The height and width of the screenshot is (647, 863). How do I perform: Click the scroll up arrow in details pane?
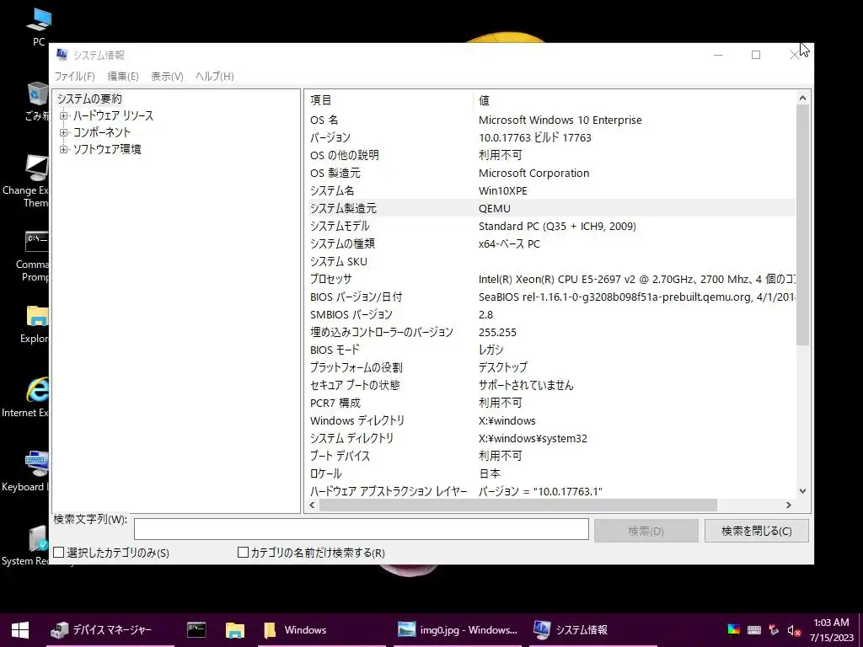[x=802, y=98]
